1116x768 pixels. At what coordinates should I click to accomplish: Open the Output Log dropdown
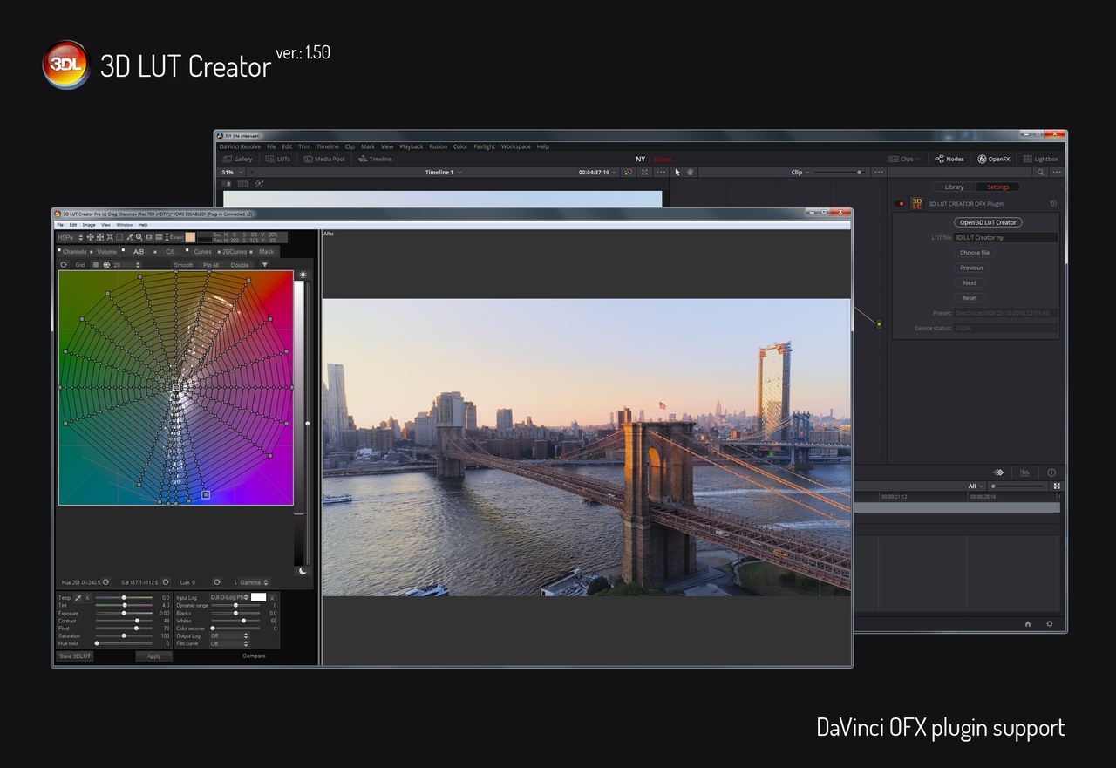click(x=229, y=636)
